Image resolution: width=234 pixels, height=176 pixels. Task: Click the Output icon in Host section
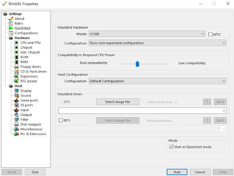click(16, 115)
